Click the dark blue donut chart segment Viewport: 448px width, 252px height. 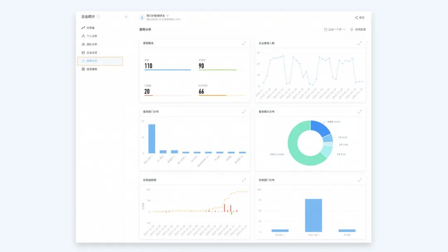tap(321, 127)
